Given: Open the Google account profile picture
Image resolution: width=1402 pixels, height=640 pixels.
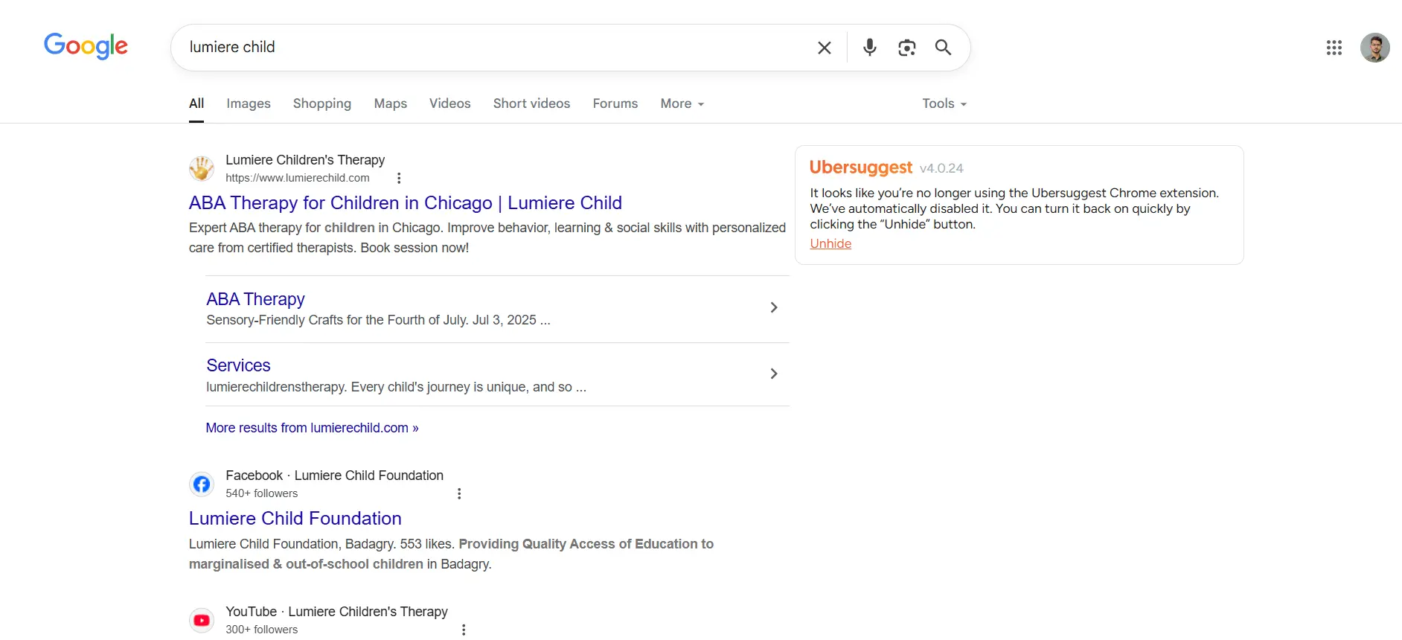Looking at the screenshot, I should point(1374,48).
